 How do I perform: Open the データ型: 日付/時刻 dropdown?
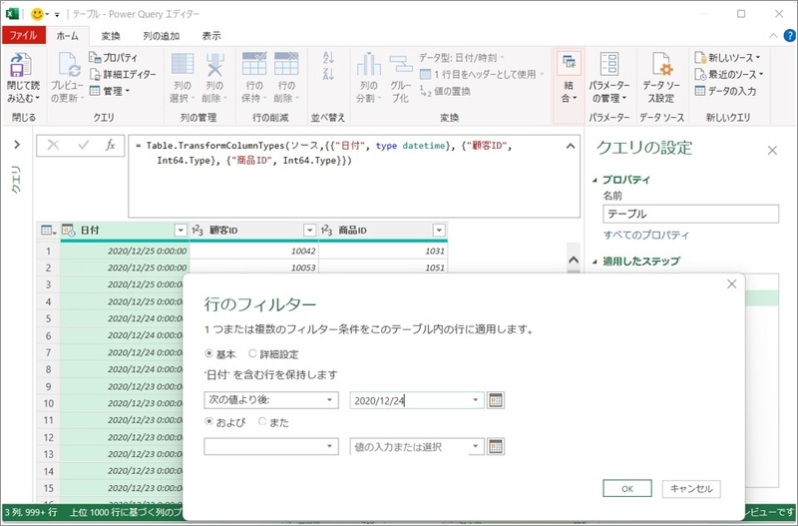click(462, 58)
